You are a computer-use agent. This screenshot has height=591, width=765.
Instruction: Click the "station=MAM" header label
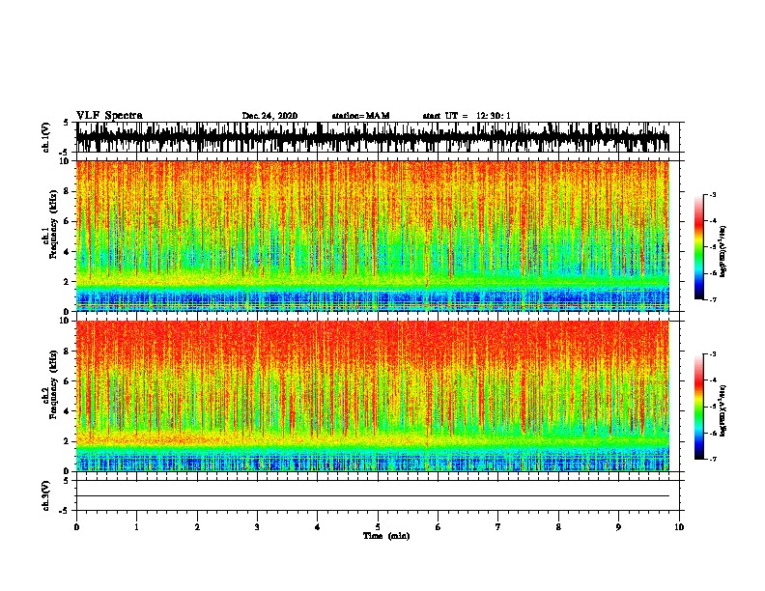(x=360, y=116)
